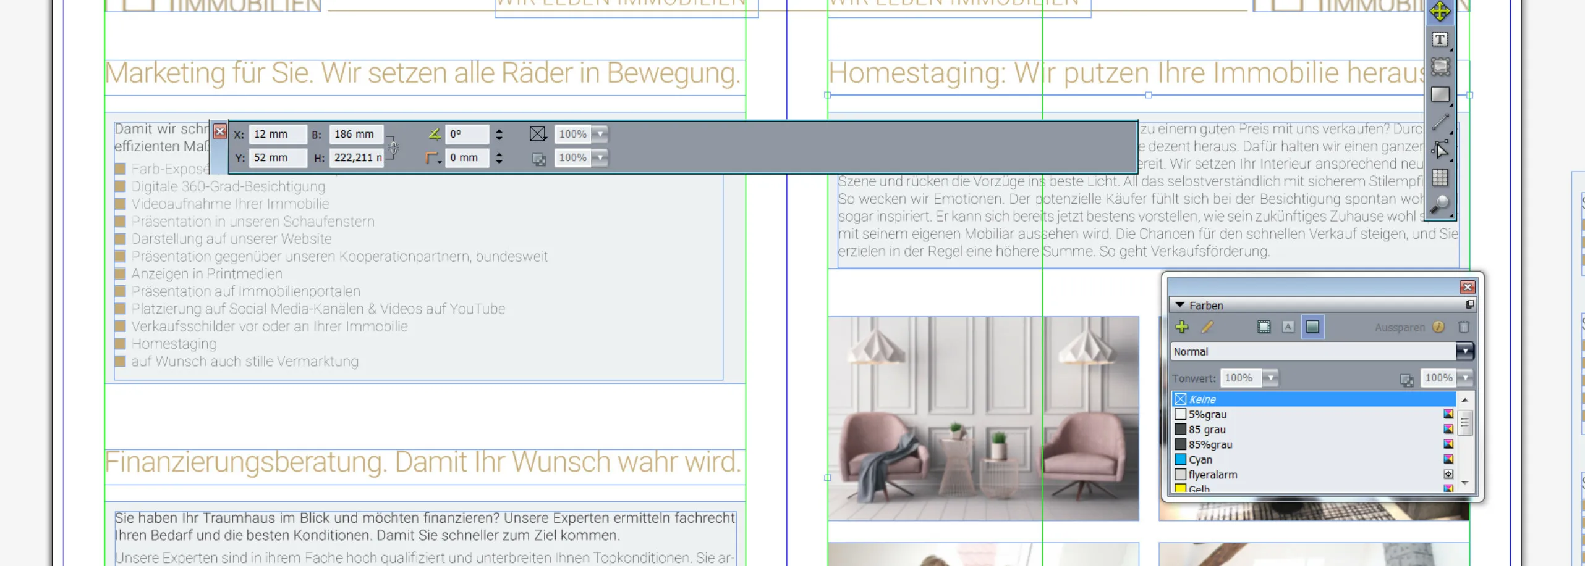This screenshot has height=566, width=1585.
Task: Click the X position input field
Action: [x=277, y=134]
